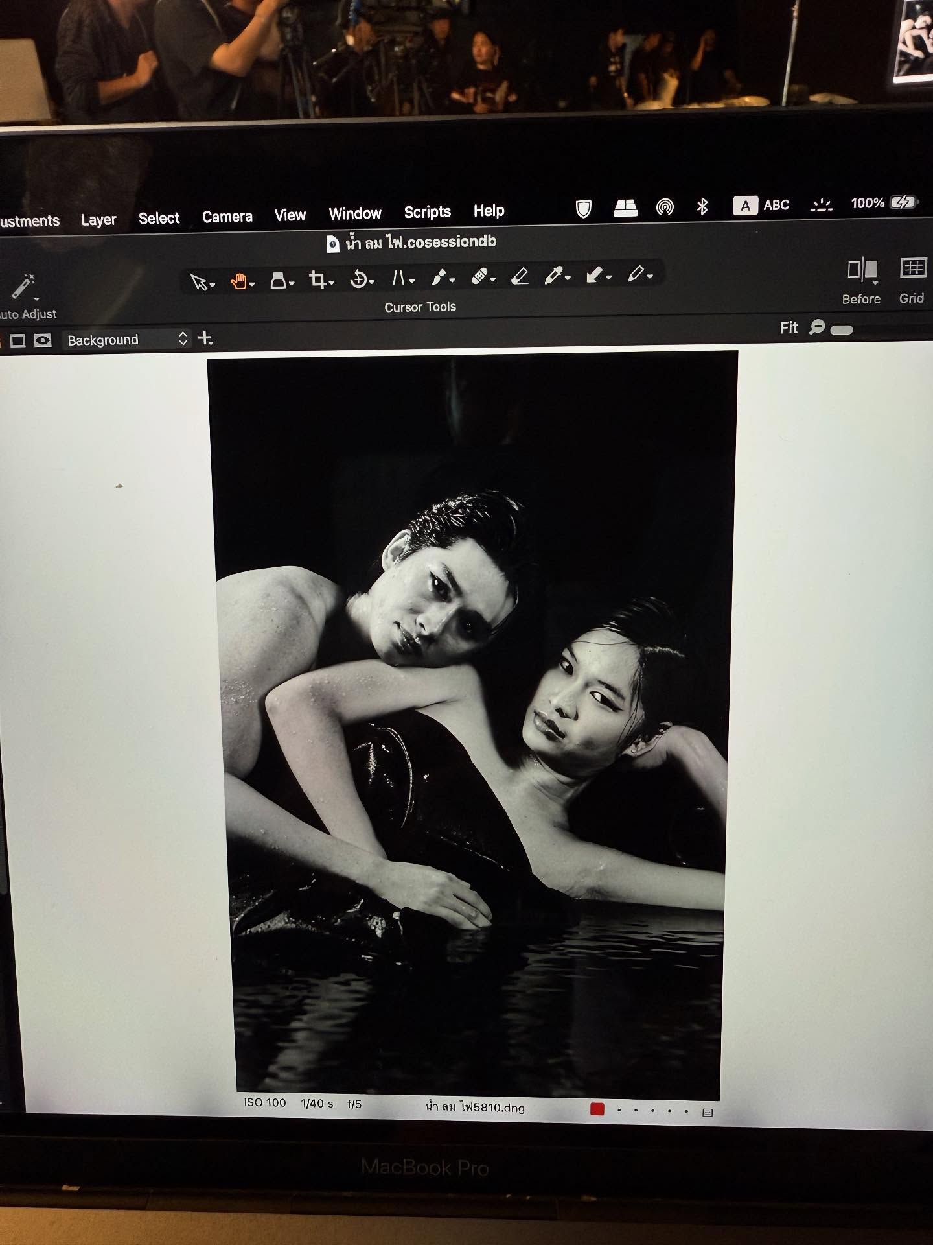Select the Erase mask tool
The width and height of the screenshot is (933, 1245).
(520, 277)
